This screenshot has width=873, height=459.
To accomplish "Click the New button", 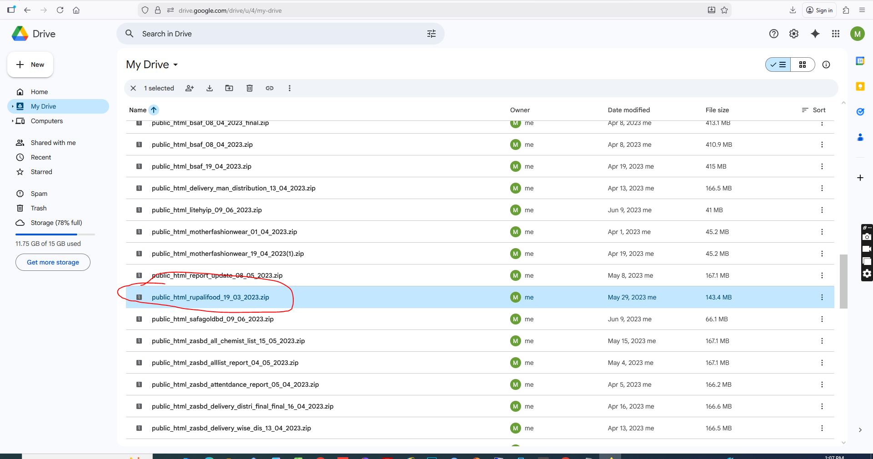I will (x=30, y=65).
